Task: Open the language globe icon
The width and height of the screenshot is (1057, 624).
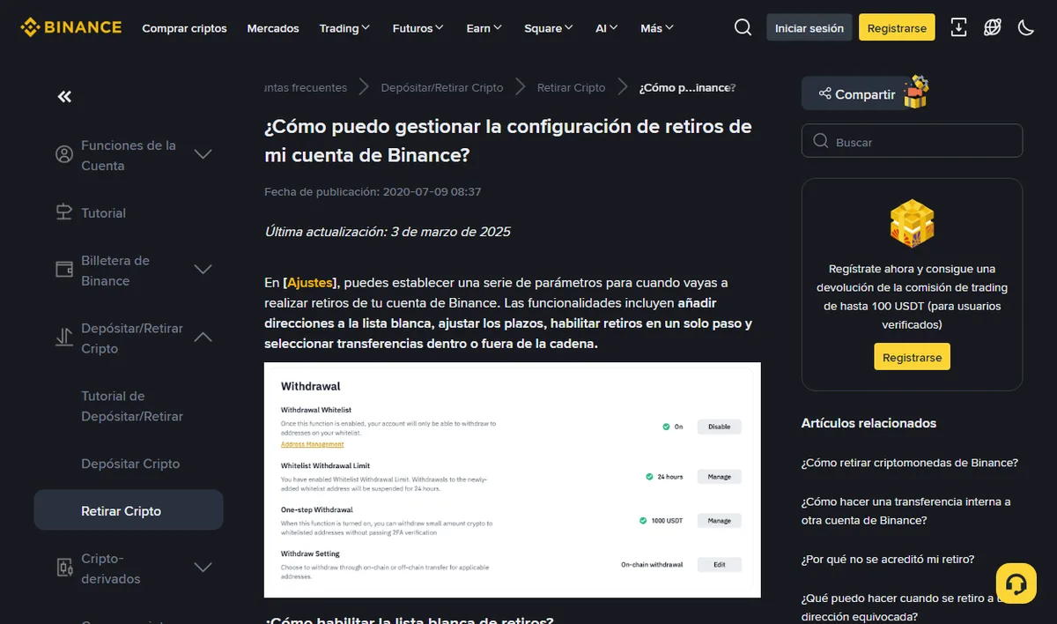Action: tap(993, 27)
